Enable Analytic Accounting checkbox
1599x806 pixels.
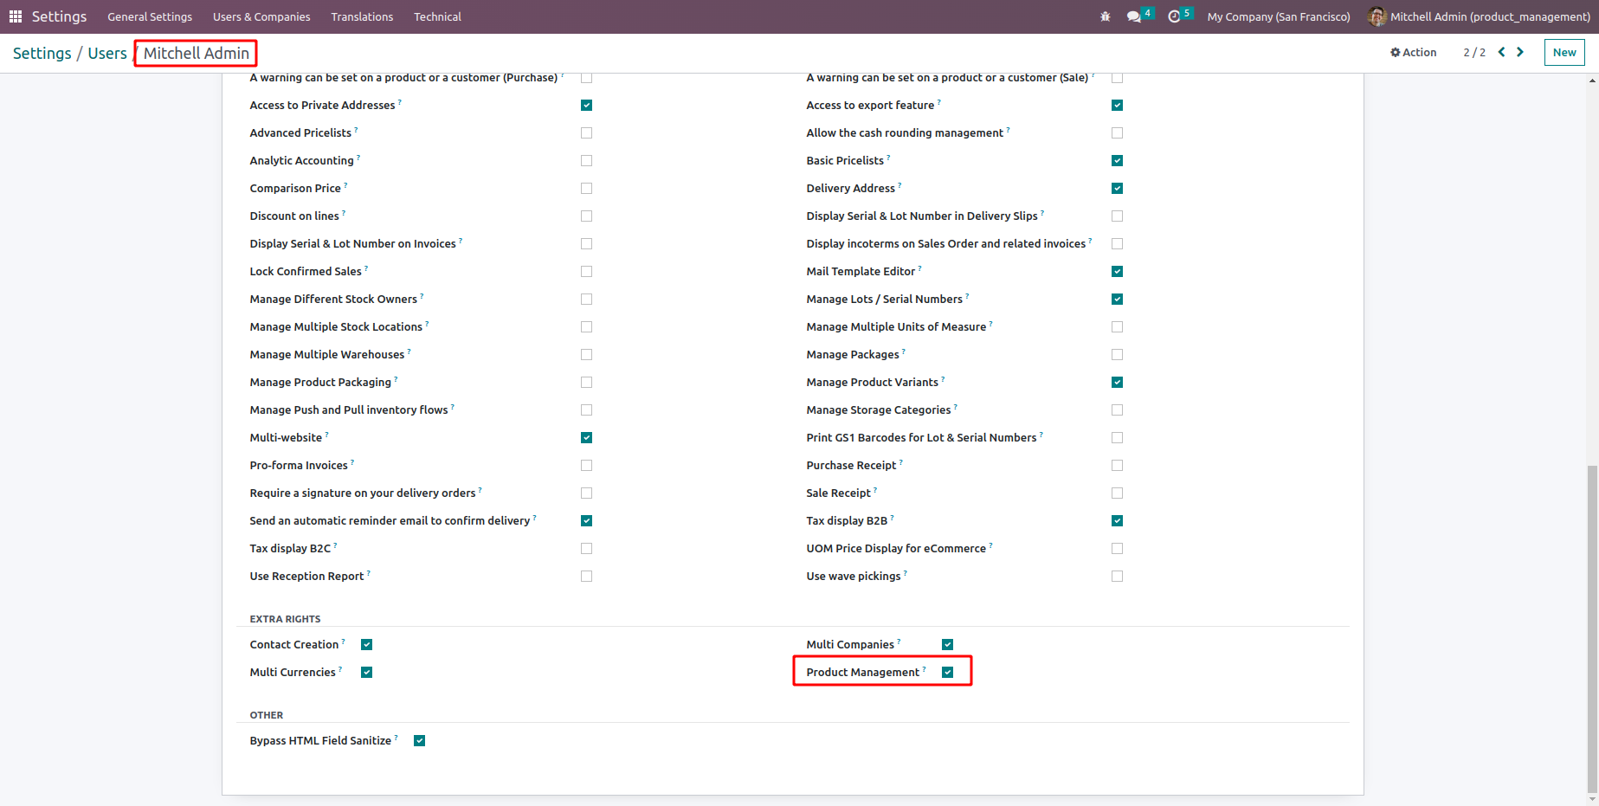[587, 160]
